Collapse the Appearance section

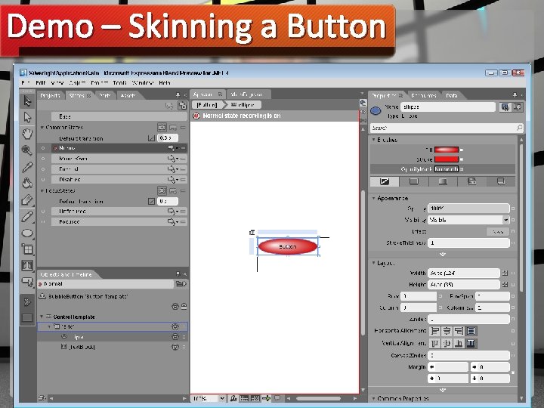[374, 198]
